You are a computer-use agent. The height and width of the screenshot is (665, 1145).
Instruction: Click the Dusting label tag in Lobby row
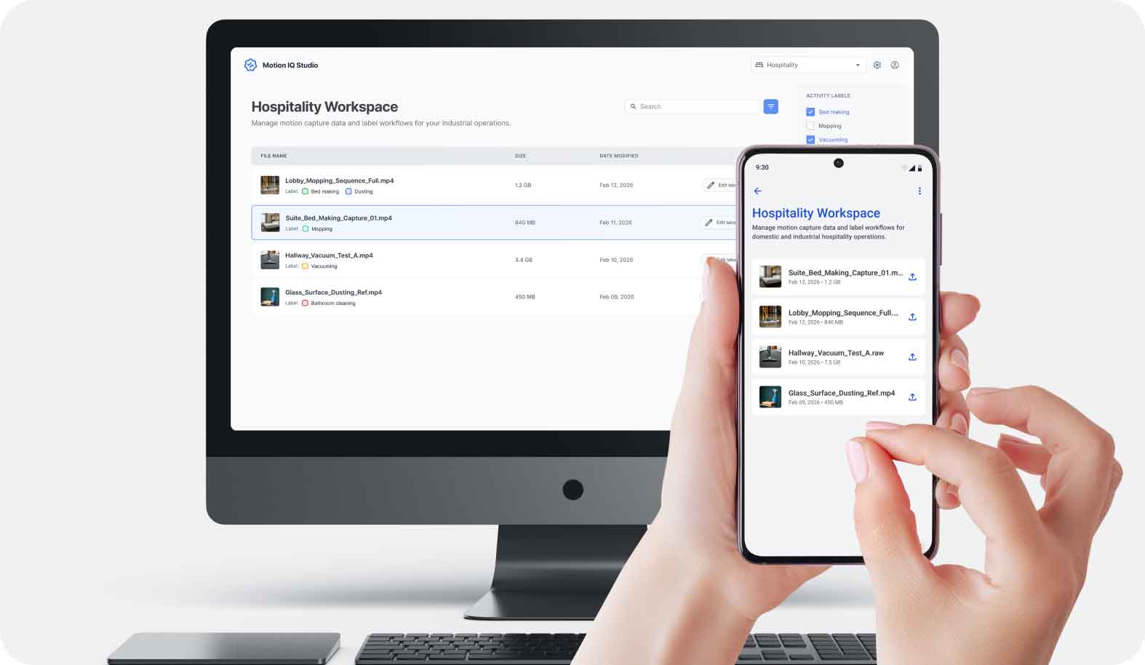click(359, 191)
